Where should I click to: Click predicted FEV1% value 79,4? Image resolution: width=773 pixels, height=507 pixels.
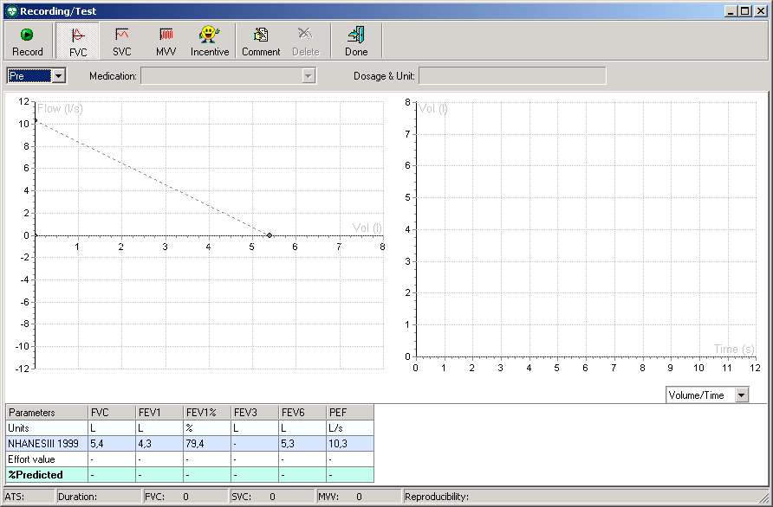click(x=207, y=444)
